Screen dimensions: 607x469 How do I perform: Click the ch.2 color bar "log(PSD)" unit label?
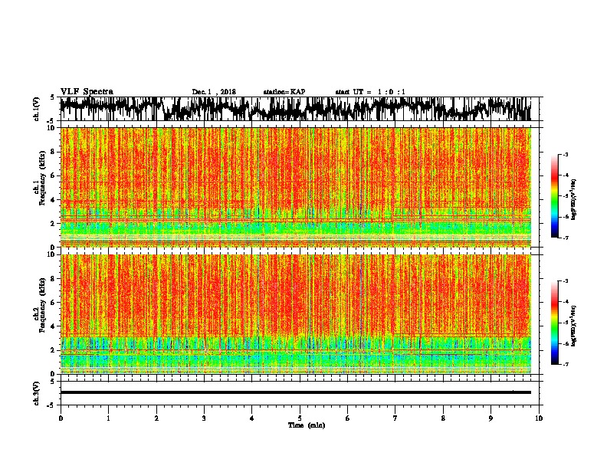(x=574, y=326)
